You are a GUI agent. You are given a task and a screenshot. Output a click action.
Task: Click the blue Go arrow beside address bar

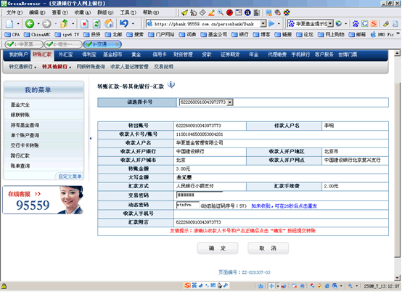tap(271, 24)
